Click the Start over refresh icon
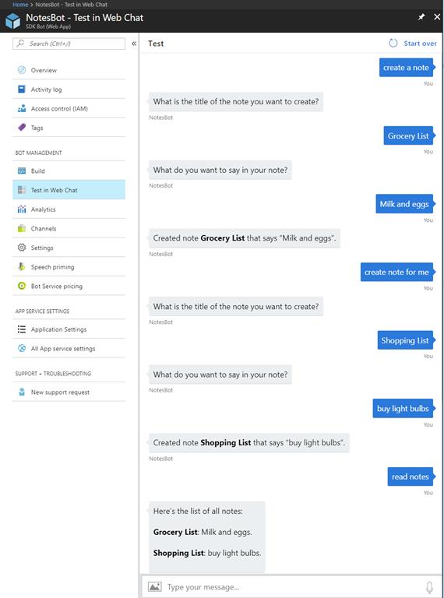Viewport: 444px width, 598px height. pos(393,43)
